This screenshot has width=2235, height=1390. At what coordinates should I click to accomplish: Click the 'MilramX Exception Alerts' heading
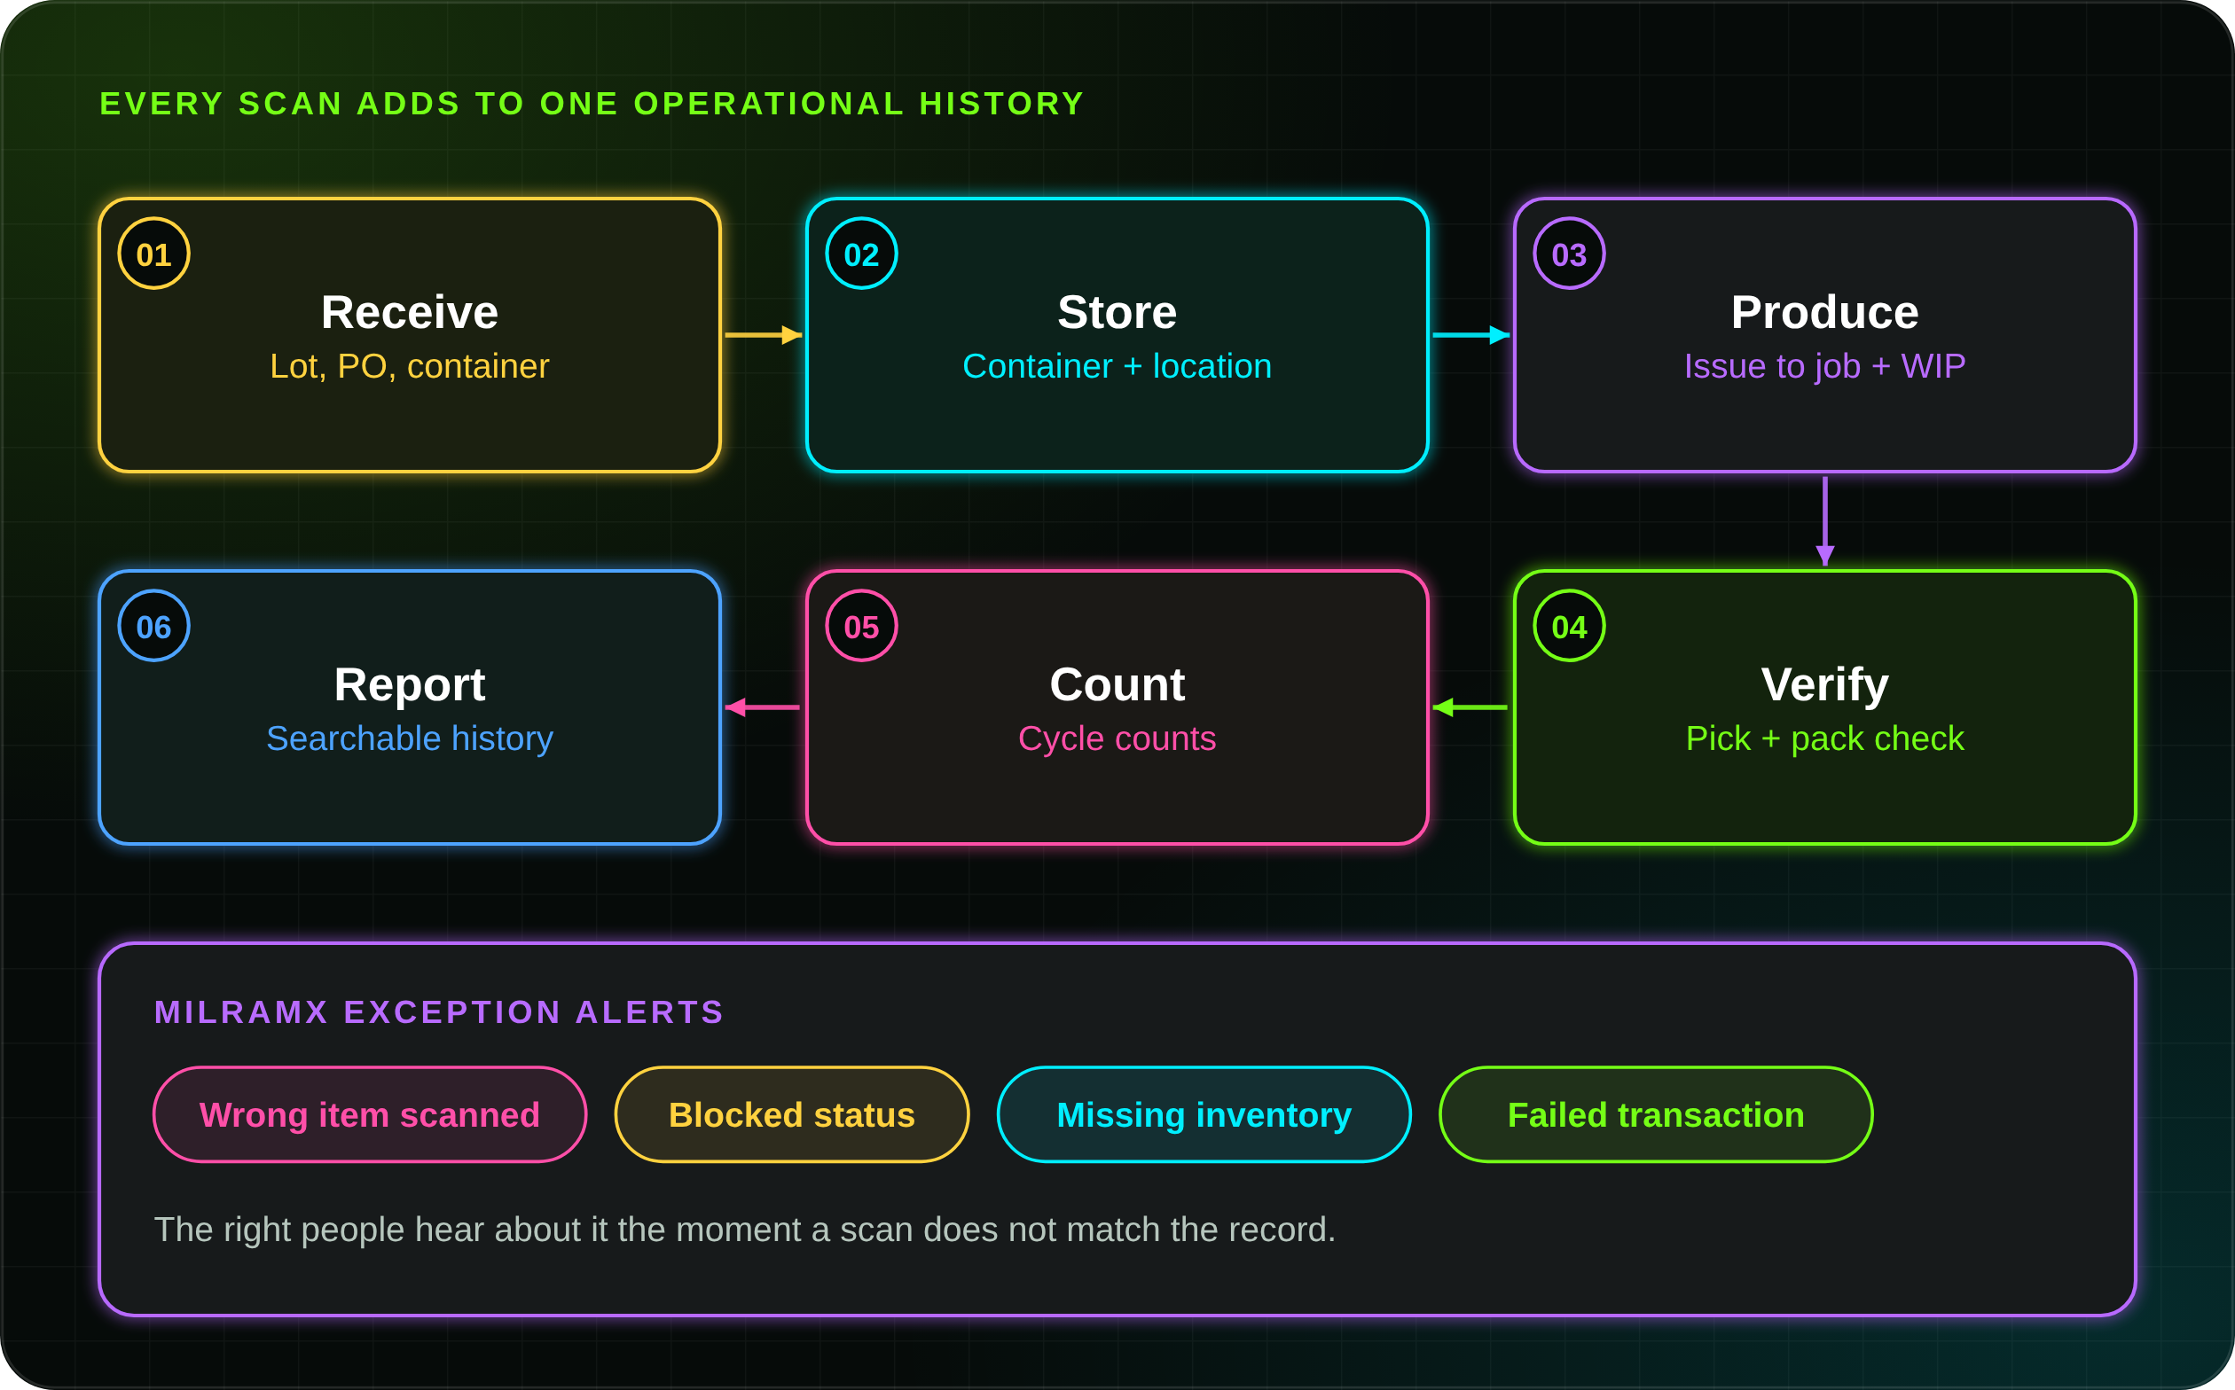pyautogui.click(x=439, y=1012)
